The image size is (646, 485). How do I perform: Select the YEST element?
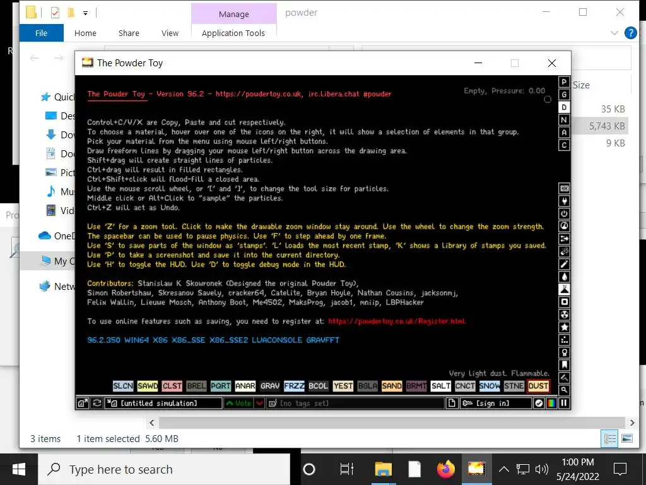(x=343, y=386)
